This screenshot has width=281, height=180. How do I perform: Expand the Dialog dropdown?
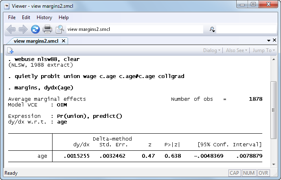(x=212, y=50)
